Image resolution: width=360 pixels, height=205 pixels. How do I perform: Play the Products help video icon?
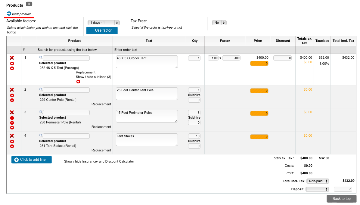click(x=29, y=4)
